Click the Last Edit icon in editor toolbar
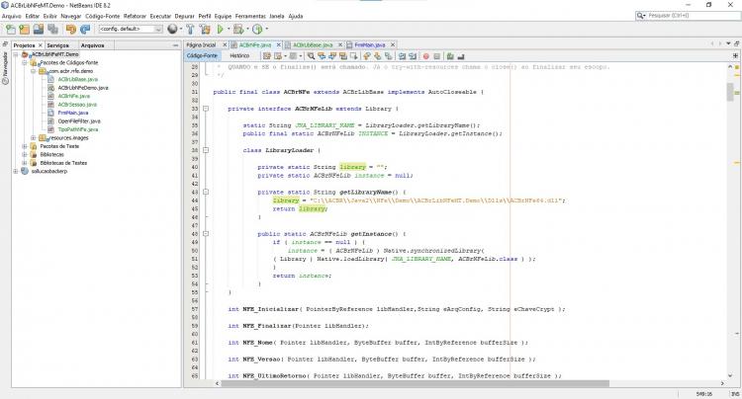This screenshot has width=742, height=399. pos(267,55)
